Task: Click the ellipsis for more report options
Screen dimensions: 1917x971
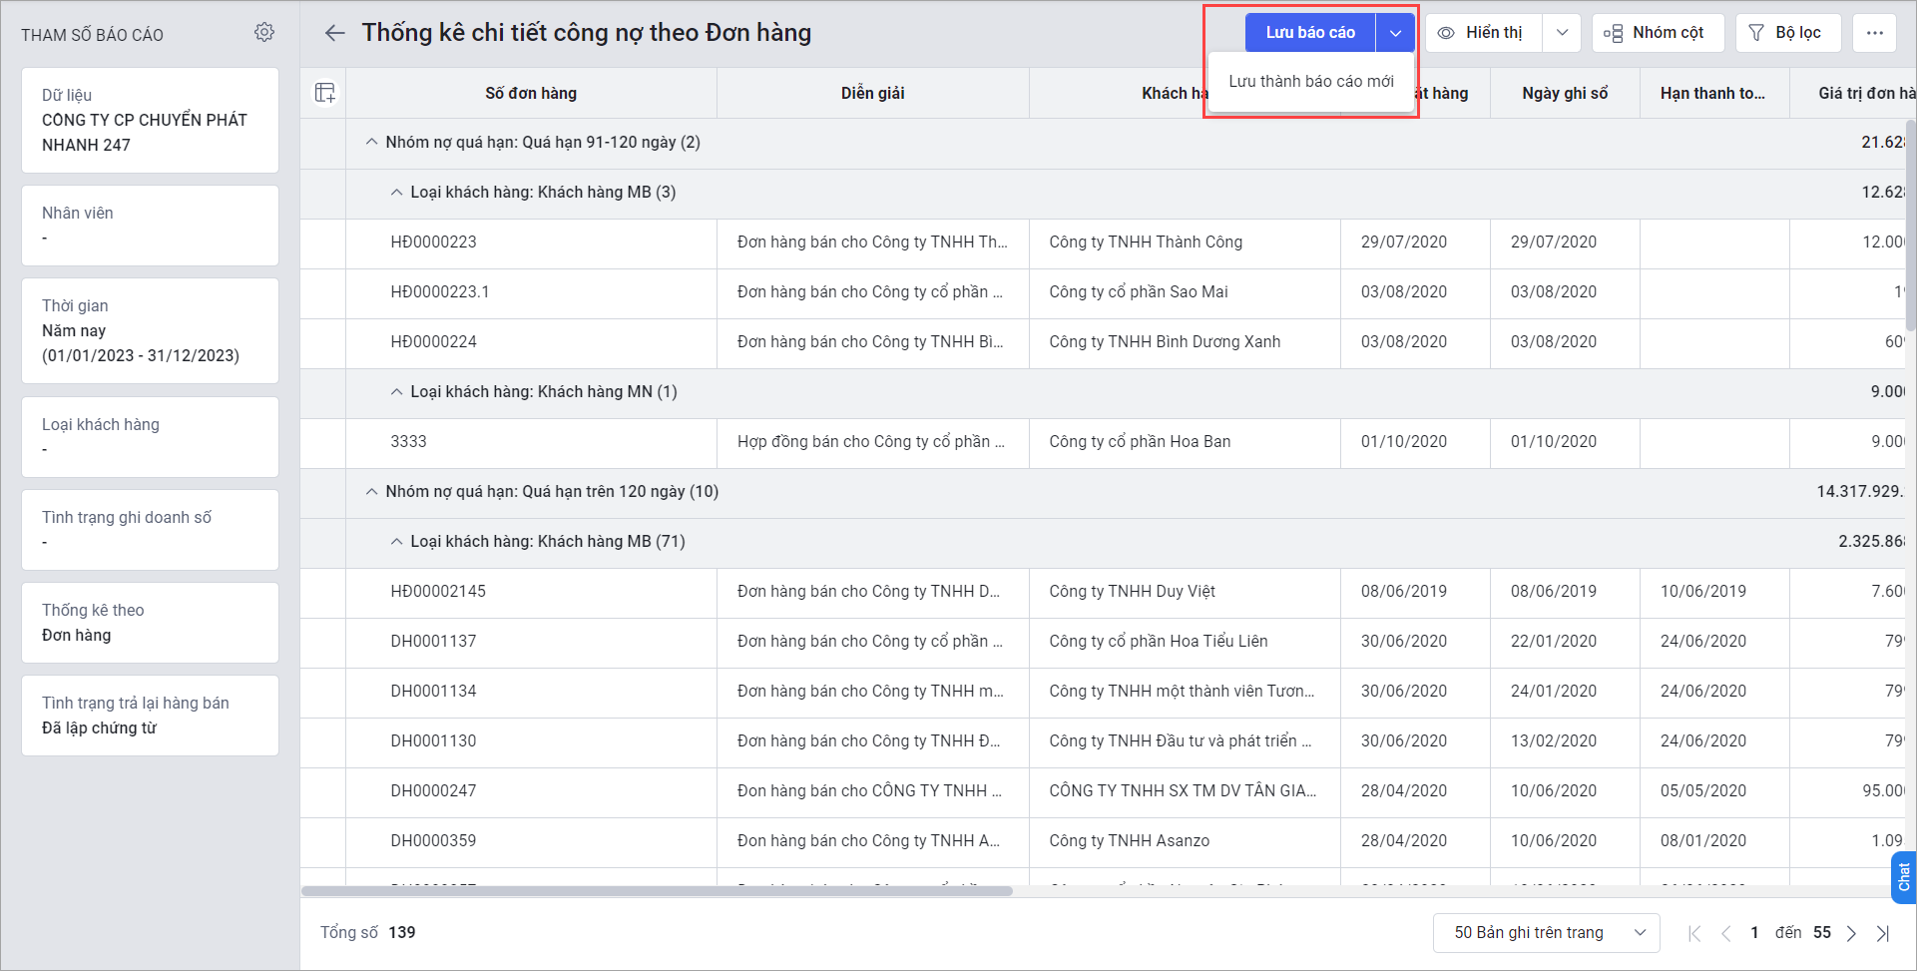Action: (1874, 32)
